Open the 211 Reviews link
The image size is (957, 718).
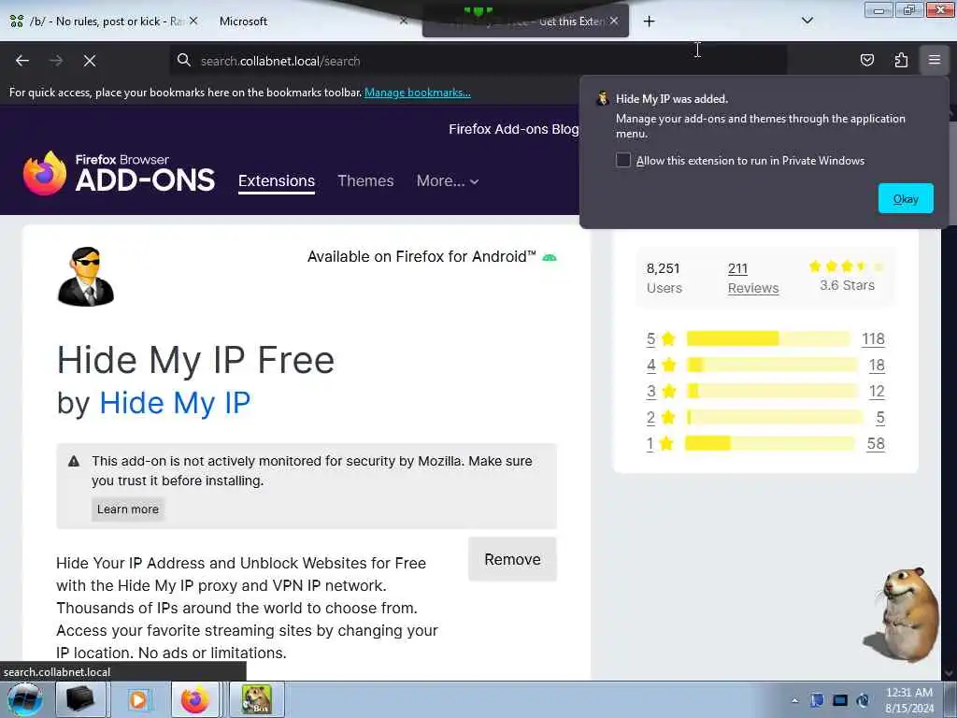click(753, 278)
